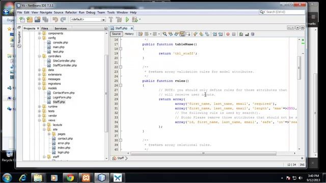Undo last edit toolbar icon
This screenshot has width=326, height=183.
(55, 19)
